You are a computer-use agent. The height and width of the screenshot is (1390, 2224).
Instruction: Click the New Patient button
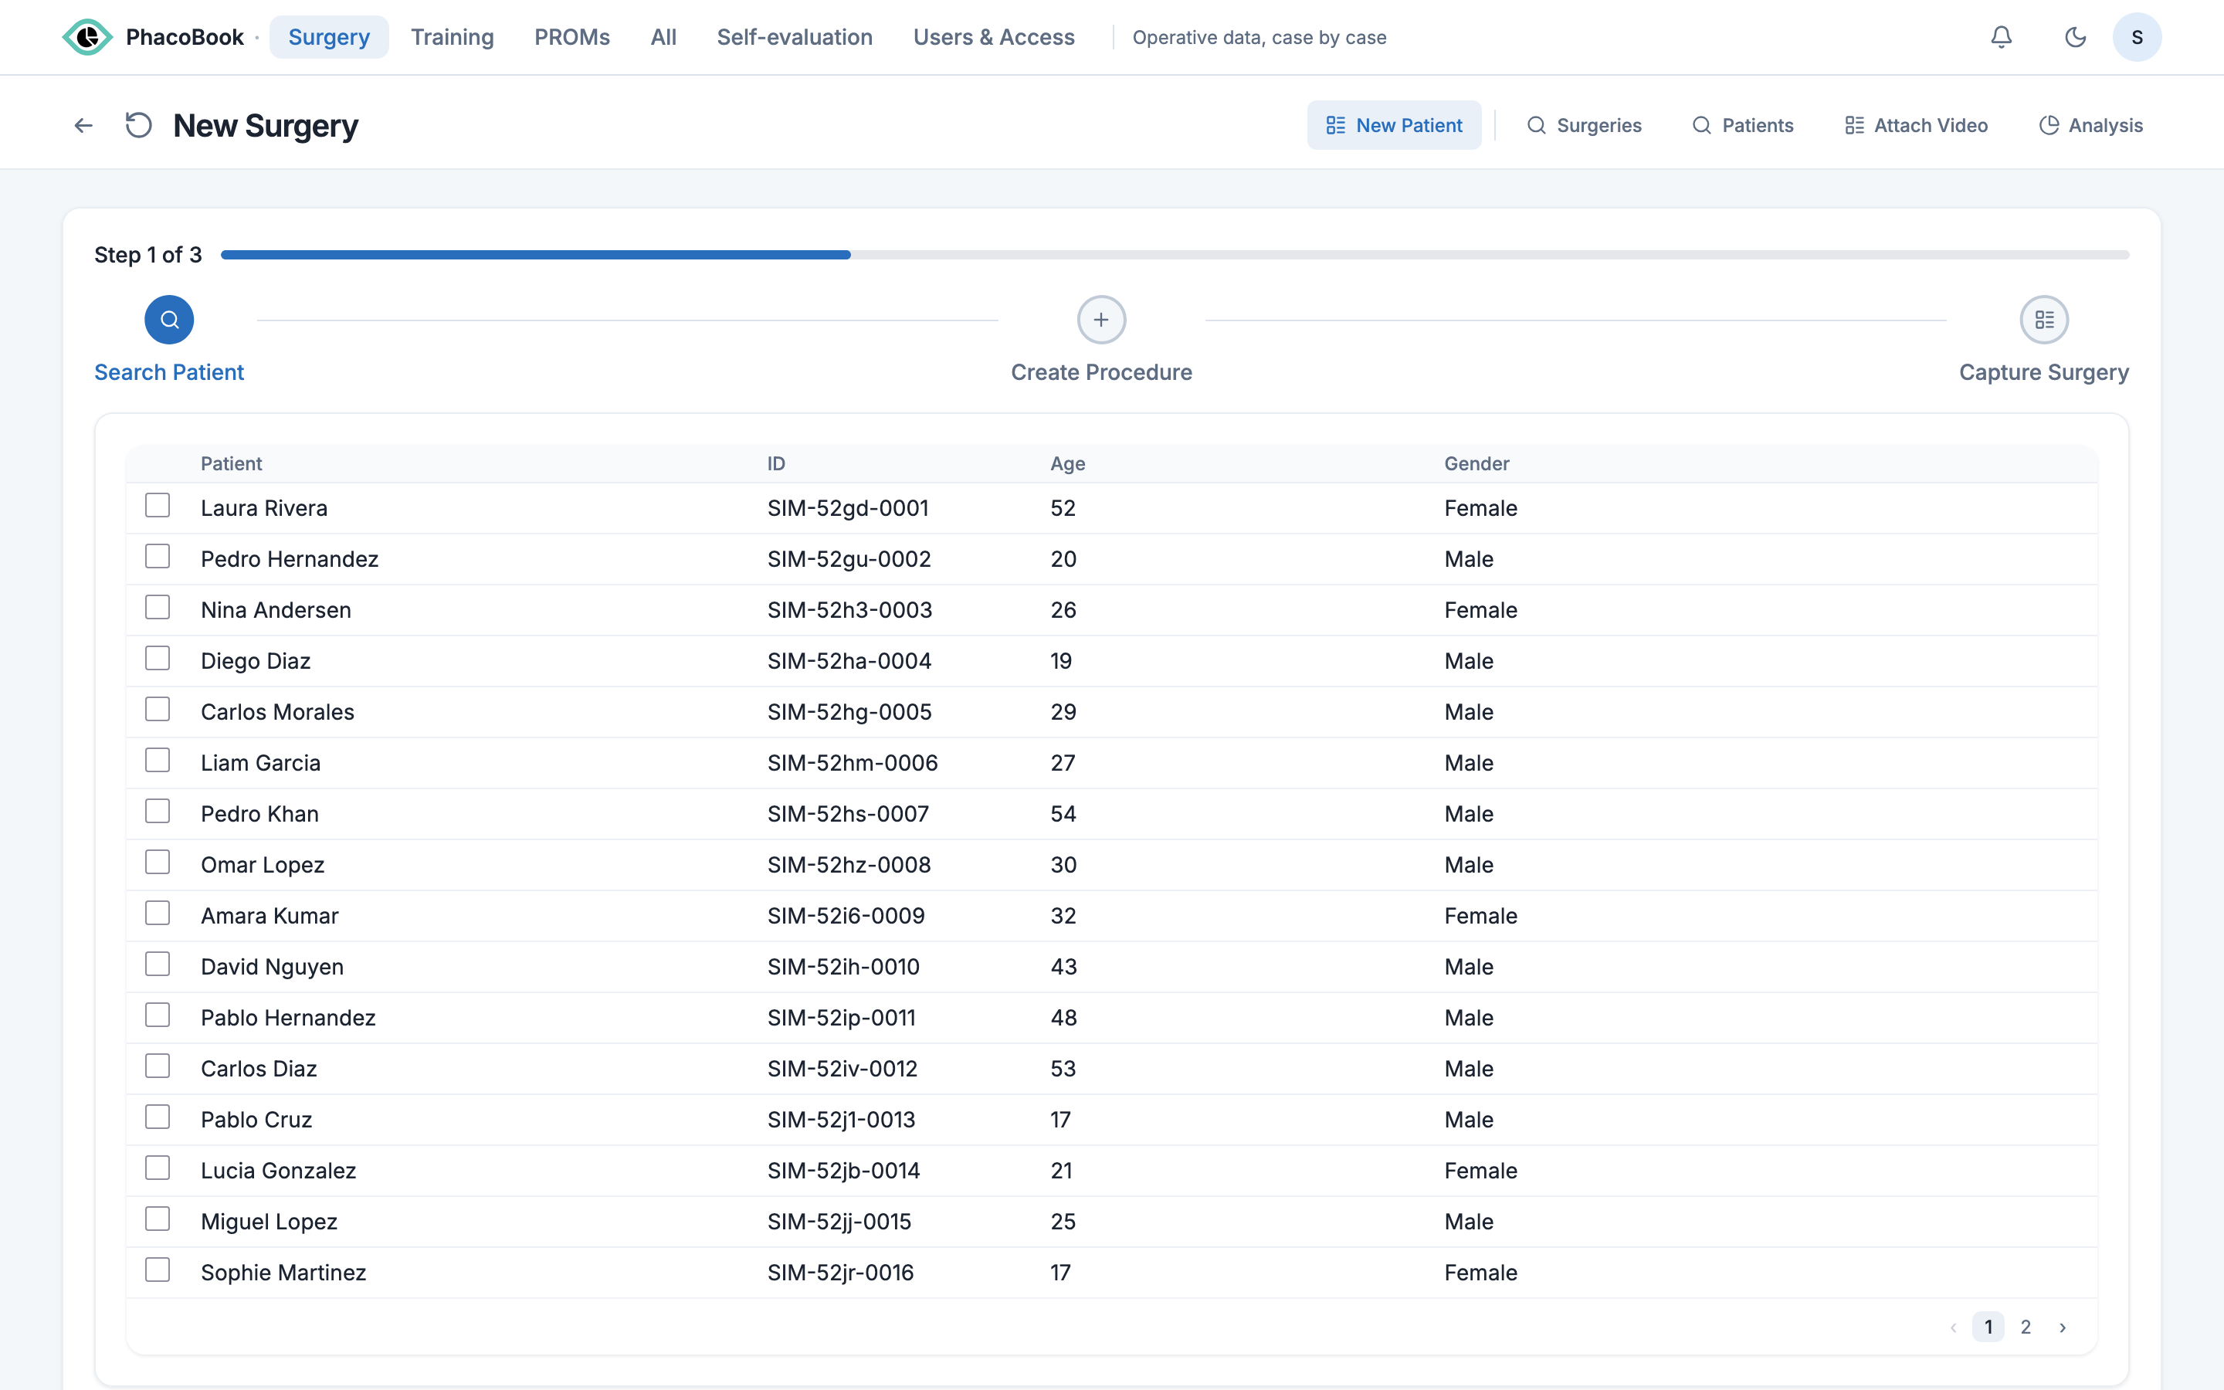coord(1394,125)
